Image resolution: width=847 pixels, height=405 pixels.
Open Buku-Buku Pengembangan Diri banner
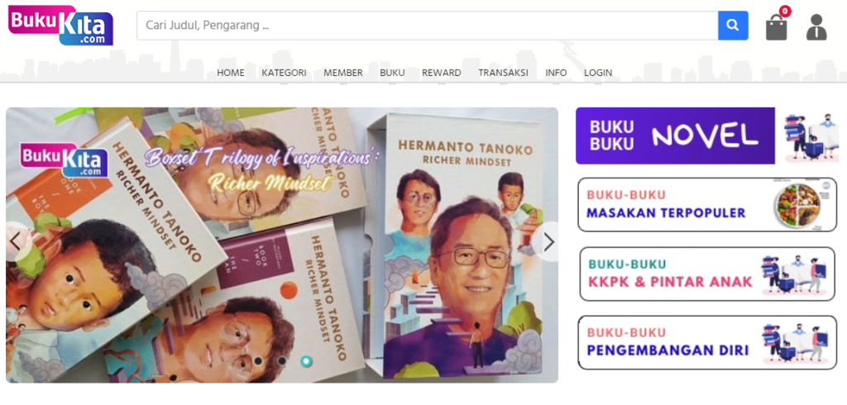tap(708, 343)
